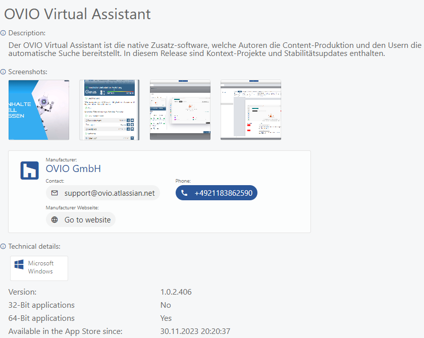Click the info icon beside Screenshots
The height and width of the screenshot is (338, 424).
click(3, 72)
